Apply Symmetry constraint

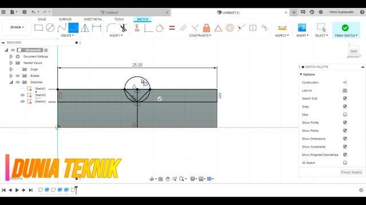(253, 28)
